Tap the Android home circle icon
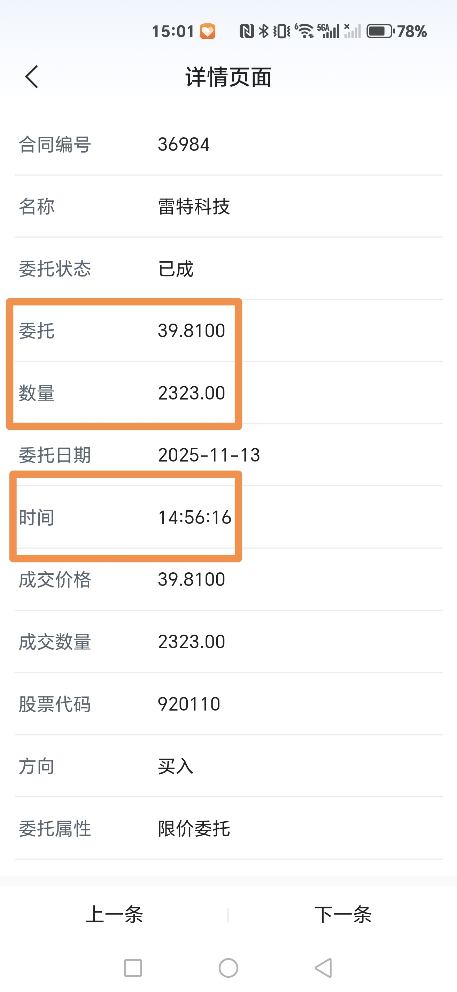The width and height of the screenshot is (457, 992). point(228,968)
